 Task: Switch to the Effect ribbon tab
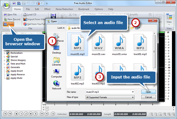(x=47, y=9)
